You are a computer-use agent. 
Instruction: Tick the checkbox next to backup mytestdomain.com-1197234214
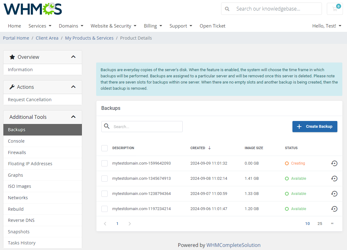pyautogui.click(x=104, y=209)
